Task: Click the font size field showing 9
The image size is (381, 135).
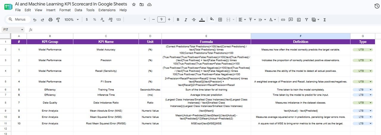Action: (161, 20)
